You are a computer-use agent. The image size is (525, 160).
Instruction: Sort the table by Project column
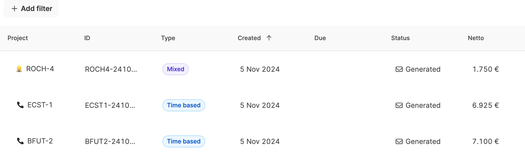pos(18,38)
